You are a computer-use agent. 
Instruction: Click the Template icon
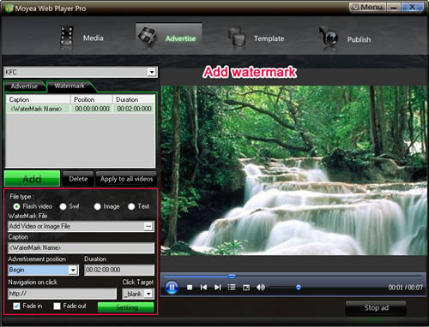point(238,37)
